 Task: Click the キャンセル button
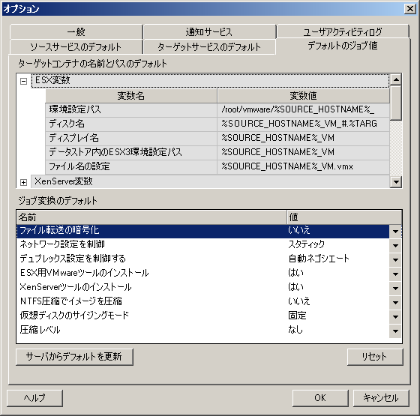coord(381,398)
